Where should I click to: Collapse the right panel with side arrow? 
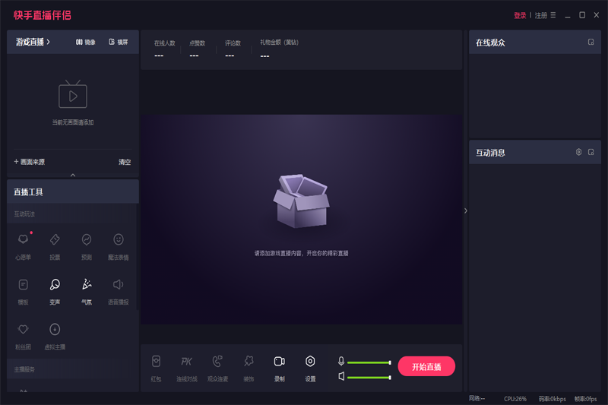coord(466,210)
